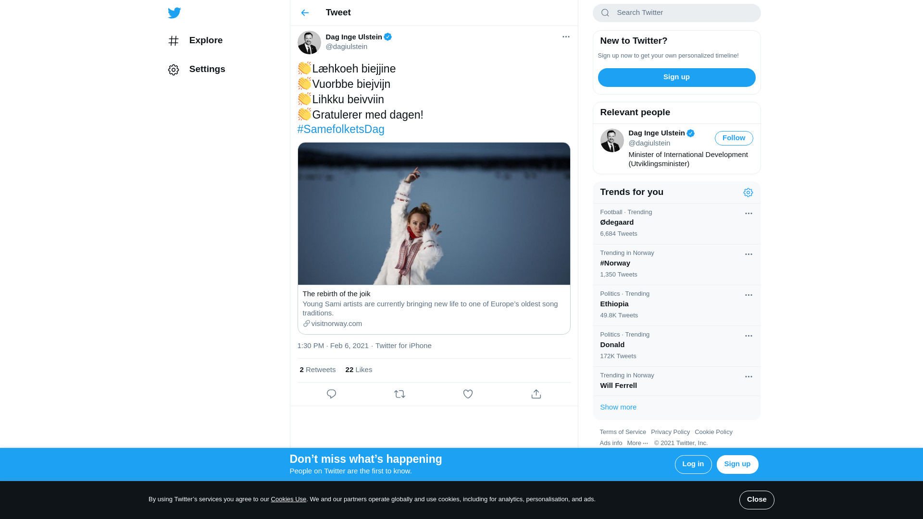Open the #Norway trend
The width and height of the screenshot is (923, 519).
(676, 265)
